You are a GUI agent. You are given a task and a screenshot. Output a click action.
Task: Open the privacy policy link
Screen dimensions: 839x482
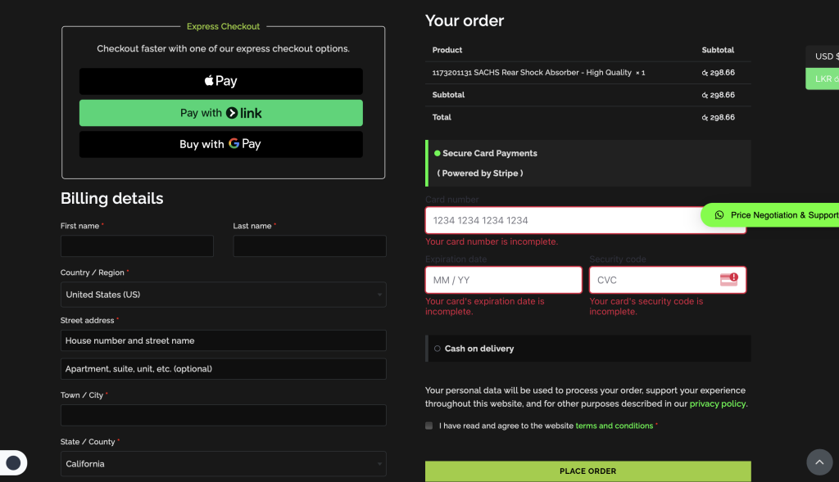[717, 403]
